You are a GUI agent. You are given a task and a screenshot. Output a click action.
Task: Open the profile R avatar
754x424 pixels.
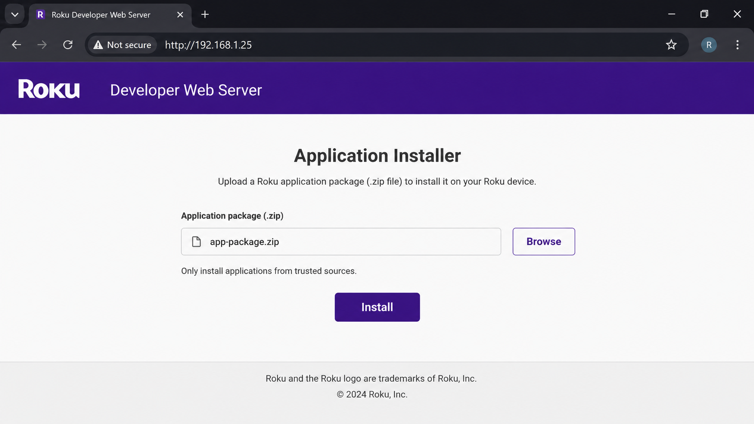coord(709,45)
